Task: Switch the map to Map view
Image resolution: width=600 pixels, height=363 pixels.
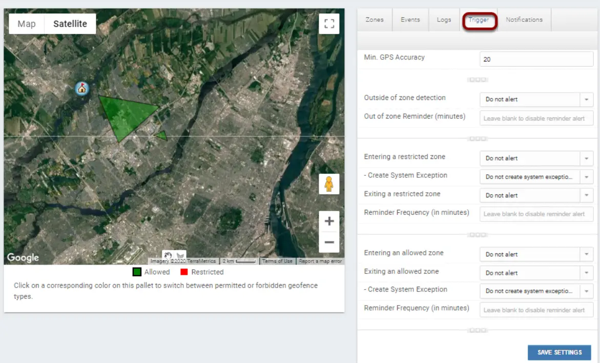Action: coord(26,23)
